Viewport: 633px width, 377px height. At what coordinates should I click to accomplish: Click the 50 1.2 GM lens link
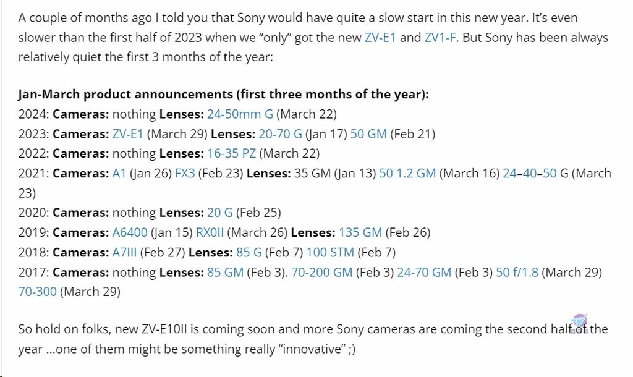[x=407, y=173]
